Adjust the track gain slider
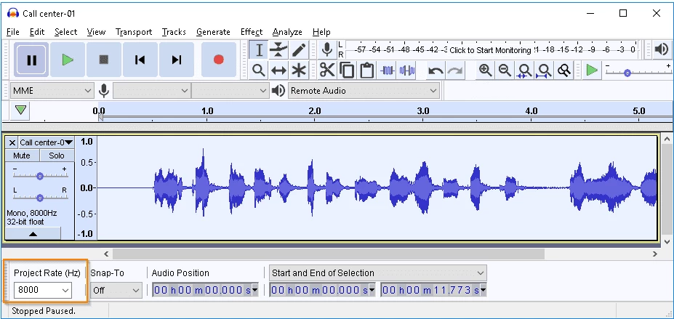Viewport: 674px width, 319px height. [40, 176]
